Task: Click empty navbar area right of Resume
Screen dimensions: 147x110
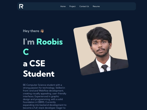Action: pos(118,6)
